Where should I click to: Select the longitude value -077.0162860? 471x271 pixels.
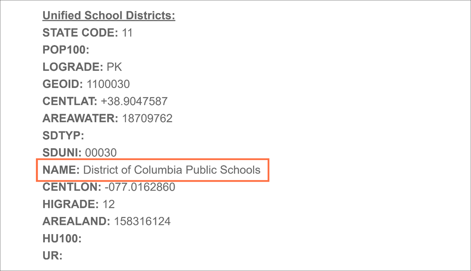140,187
